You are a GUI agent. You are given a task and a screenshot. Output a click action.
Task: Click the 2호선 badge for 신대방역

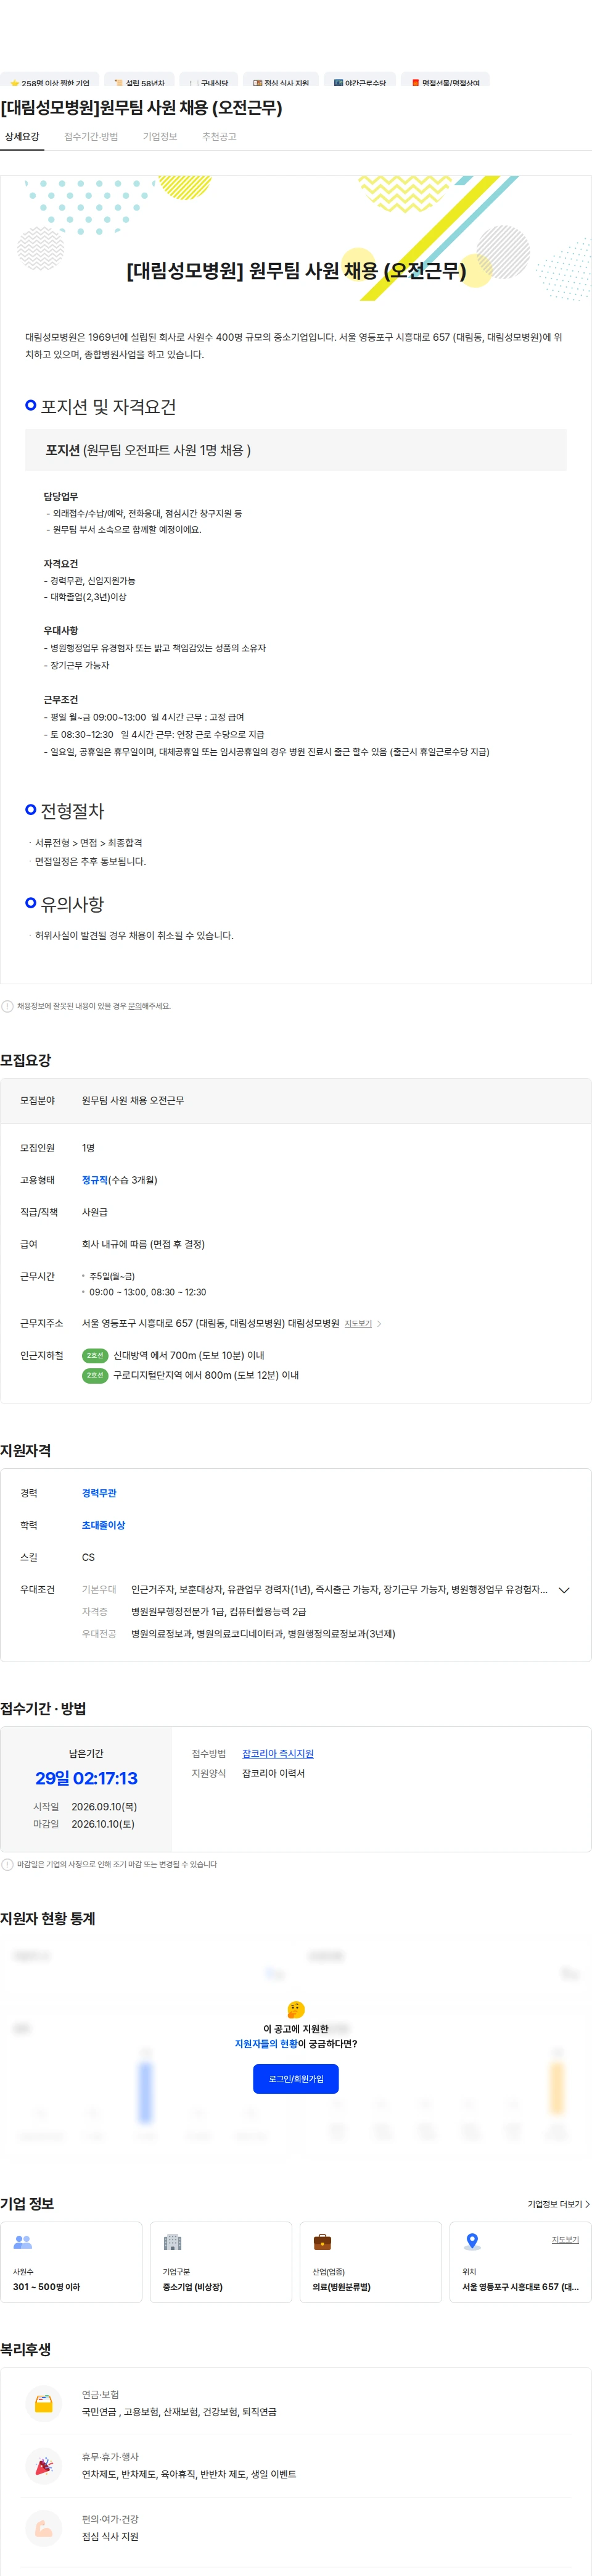point(95,1356)
